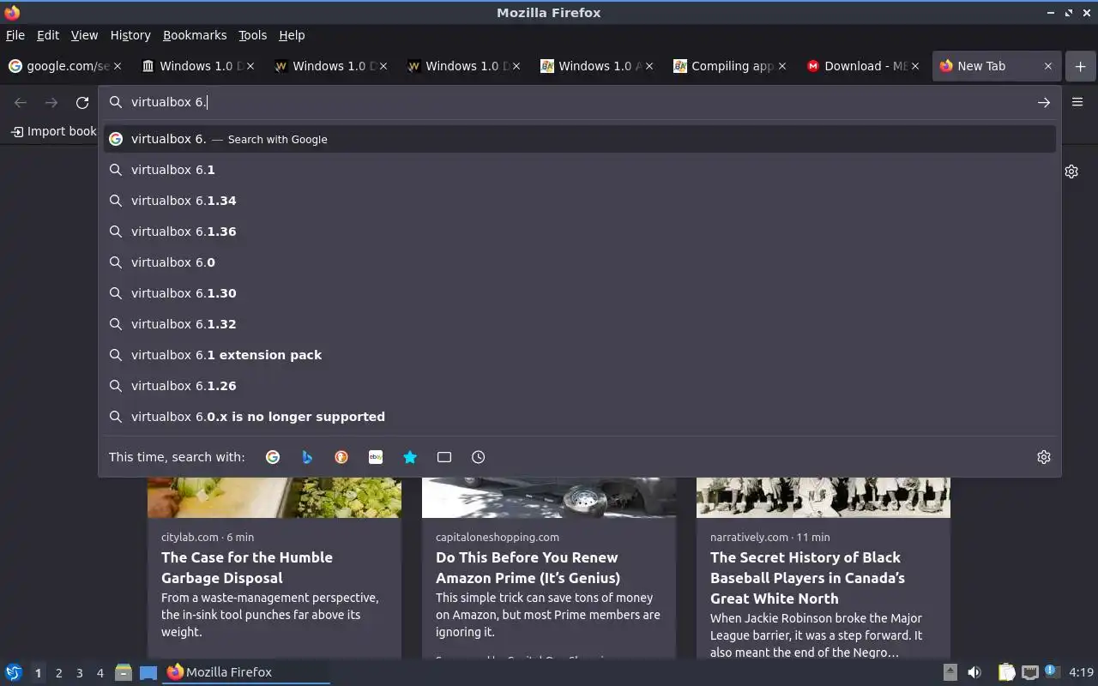Screen dimensions: 1098x686
Task: Go back one page
Action: coord(21,102)
